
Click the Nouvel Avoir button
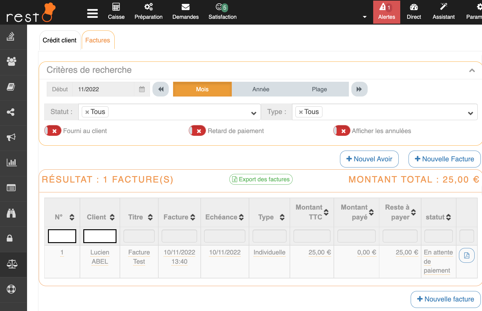pyautogui.click(x=369, y=159)
